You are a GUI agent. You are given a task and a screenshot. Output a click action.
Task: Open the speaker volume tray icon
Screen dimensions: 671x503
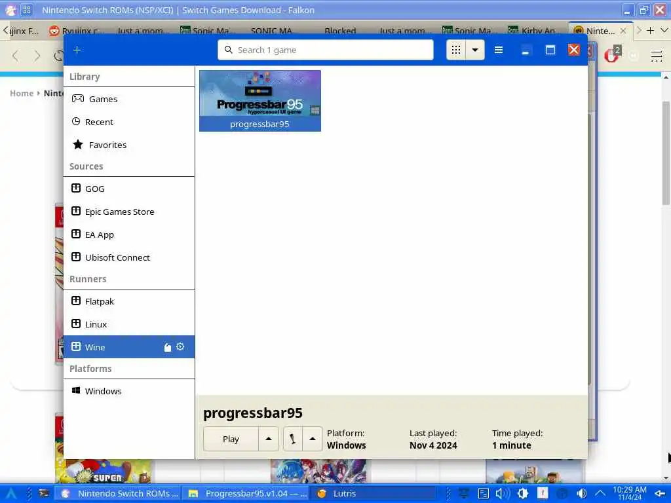click(x=503, y=494)
